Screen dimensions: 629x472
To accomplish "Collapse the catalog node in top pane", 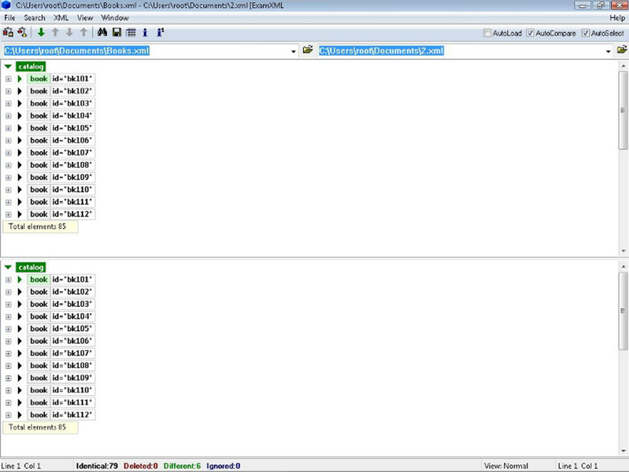I will [8, 67].
